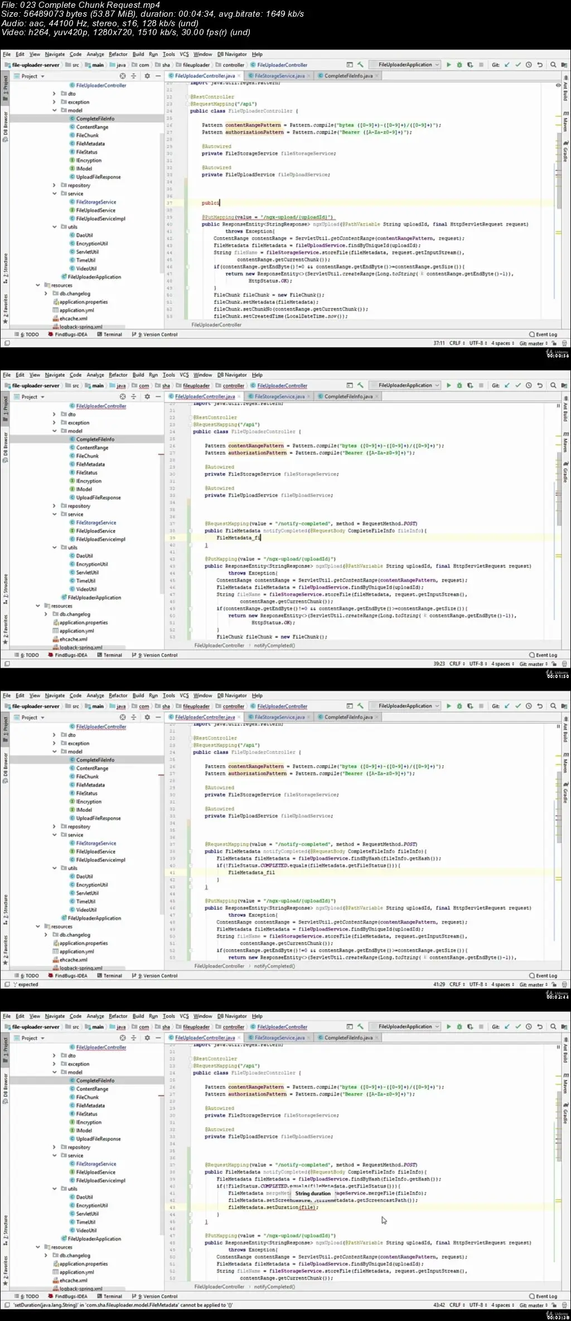Image resolution: width=571 pixels, height=1321 pixels.
Task: Select CompleteFileInfo class in second frame's tree
Action: tap(92, 439)
